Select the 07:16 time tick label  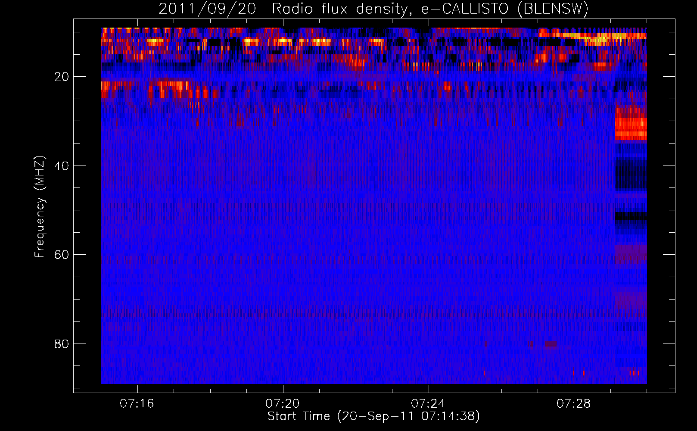point(137,404)
